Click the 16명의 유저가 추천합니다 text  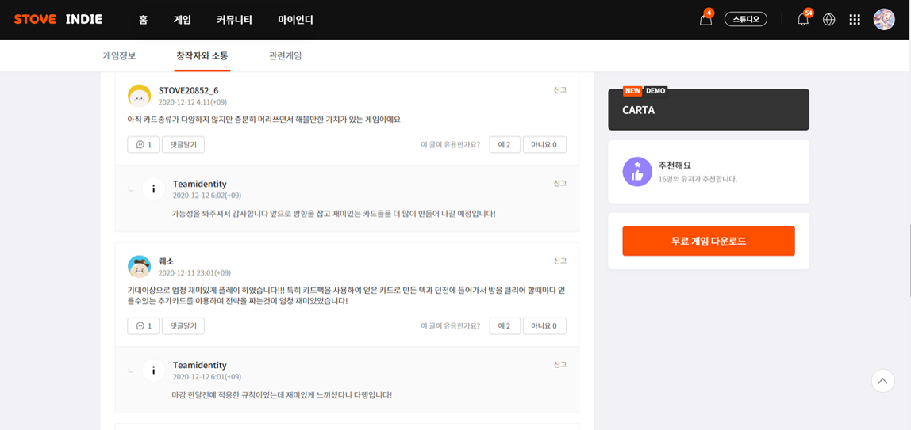coord(698,179)
